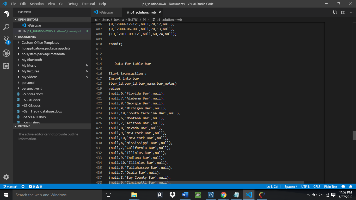
Task: Change the Plain Text language mode
Action: pyautogui.click(x=330, y=187)
